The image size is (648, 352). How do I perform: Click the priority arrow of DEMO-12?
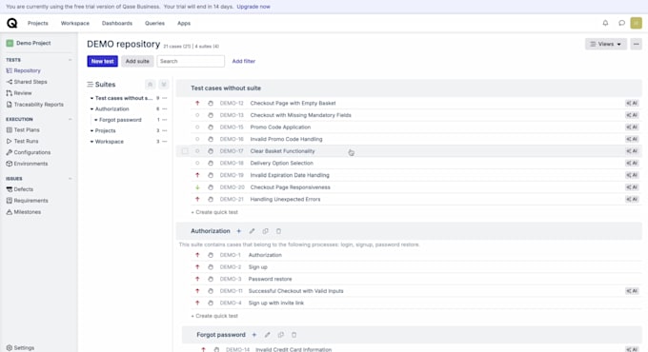(197, 103)
